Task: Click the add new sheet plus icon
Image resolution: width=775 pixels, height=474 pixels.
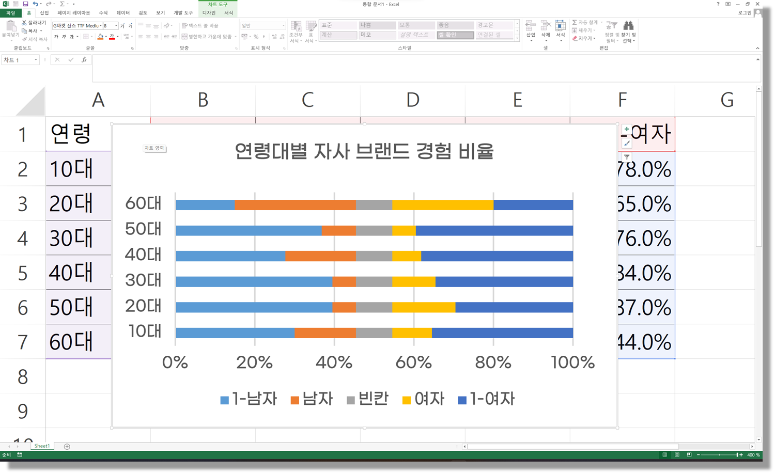Action: tap(67, 447)
